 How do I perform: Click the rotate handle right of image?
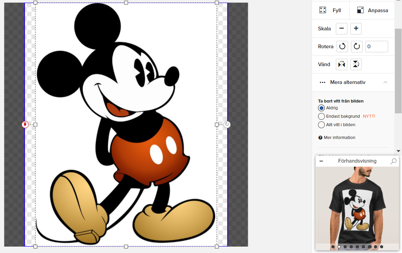pos(227,124)
